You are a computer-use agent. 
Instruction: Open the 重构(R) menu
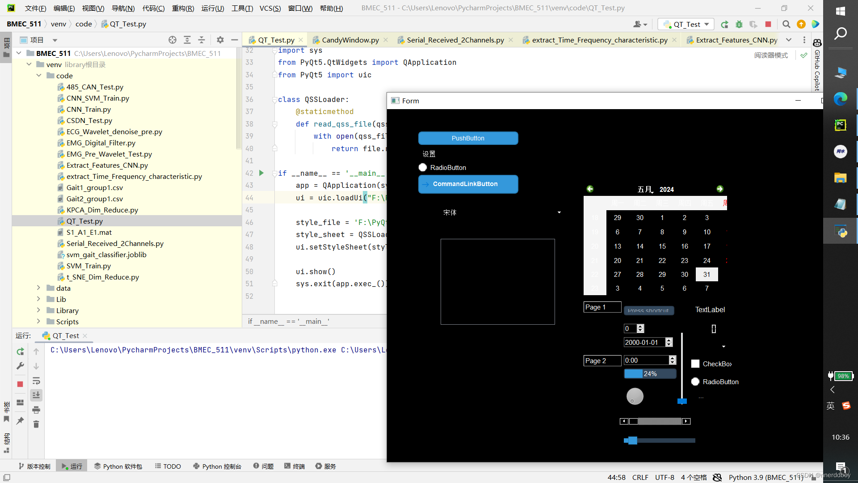pos(183,8)
